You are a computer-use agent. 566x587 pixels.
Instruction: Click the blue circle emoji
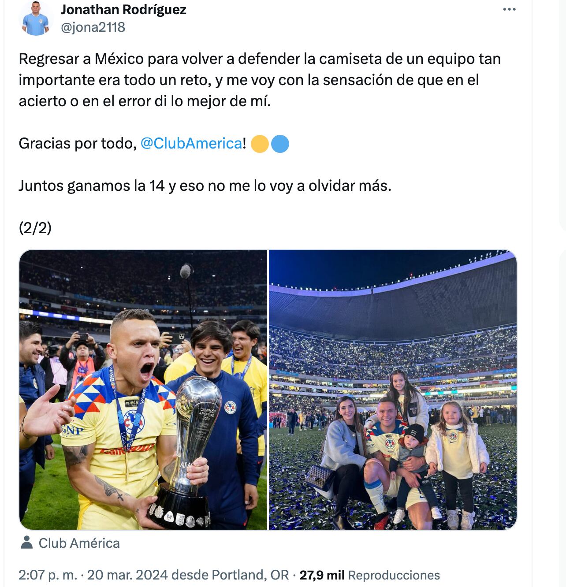(280, 144)
